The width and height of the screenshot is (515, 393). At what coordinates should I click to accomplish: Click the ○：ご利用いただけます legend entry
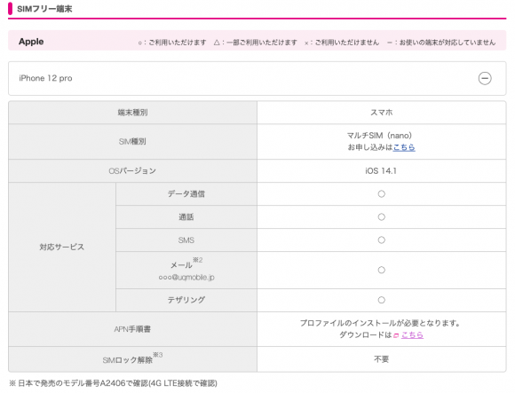172,43
